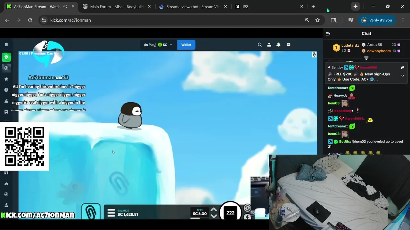Toggle the lightning turbo spin icon
The height and width of the screenshot is (230, 410).
[247, 217]
